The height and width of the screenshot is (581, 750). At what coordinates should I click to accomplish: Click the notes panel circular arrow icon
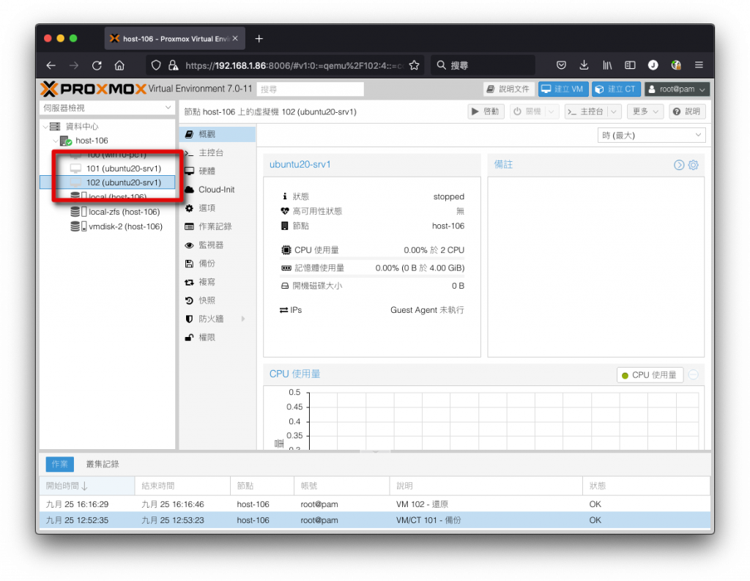coord(679,165)
